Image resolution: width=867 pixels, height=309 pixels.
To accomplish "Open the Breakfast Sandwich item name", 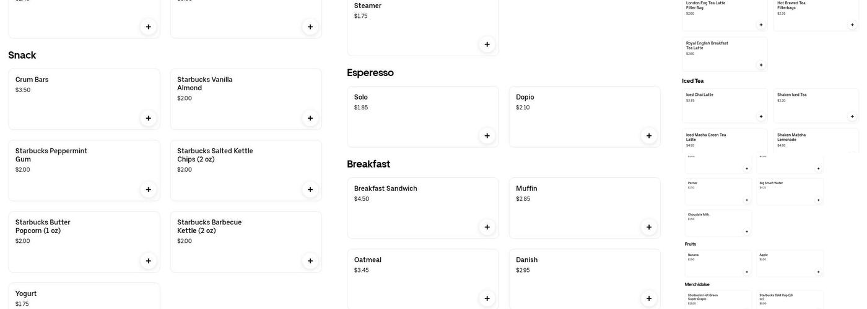I will [x=385, y=188].
